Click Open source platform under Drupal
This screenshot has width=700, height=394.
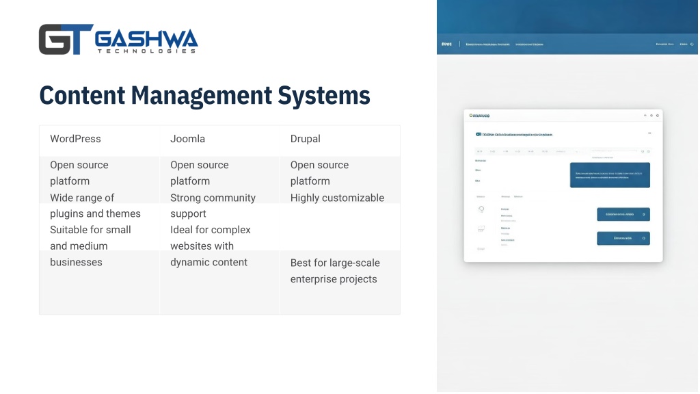pyautogui.click(x=319, y=173)
